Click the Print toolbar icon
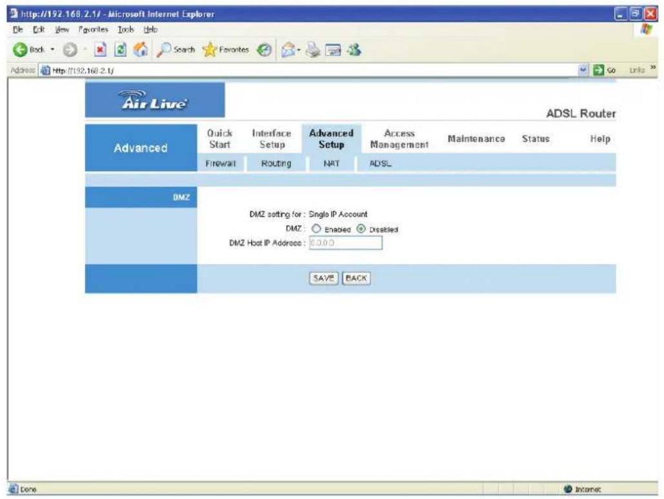Viewport: 664px width, 499px height. (x=314, y=50)
